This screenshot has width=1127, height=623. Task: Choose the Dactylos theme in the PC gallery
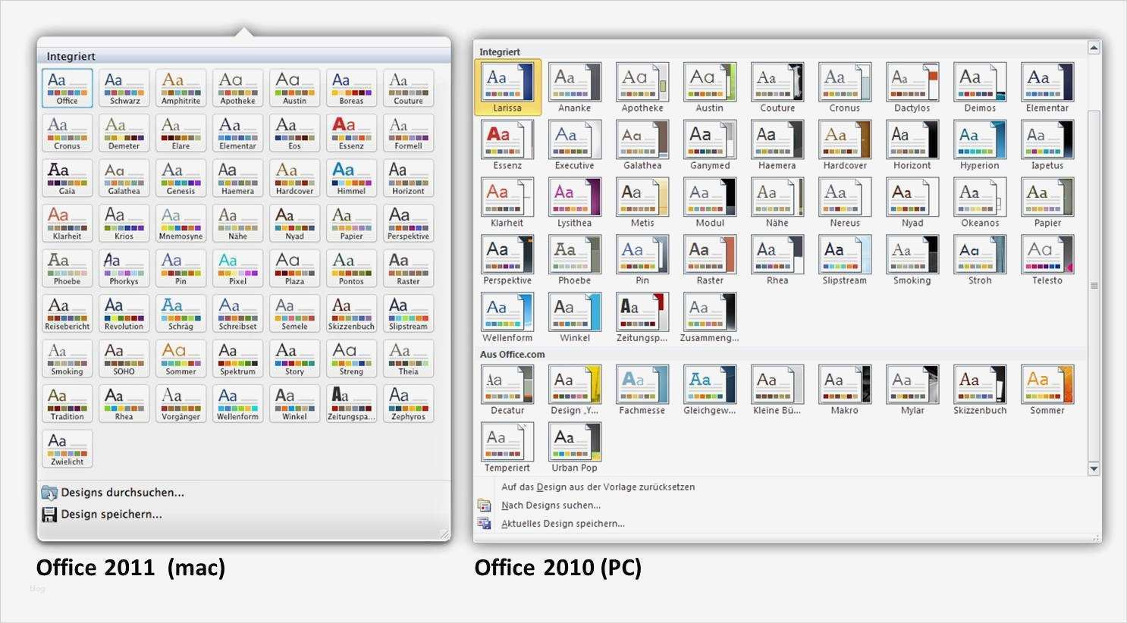click(x=912, y=87)
